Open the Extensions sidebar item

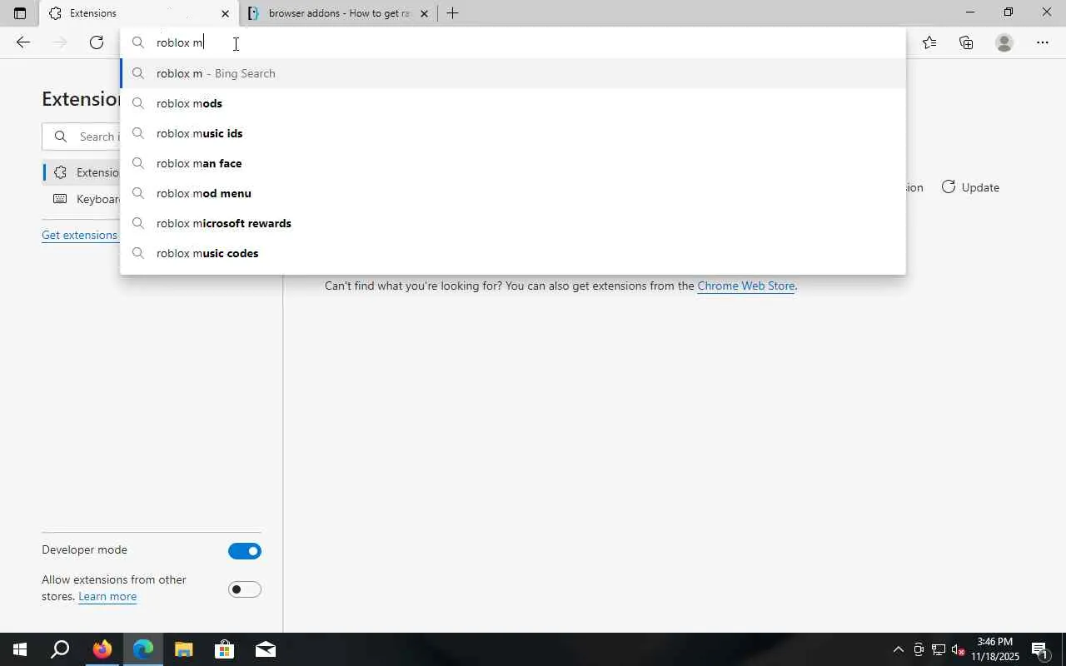click(82, 172)
